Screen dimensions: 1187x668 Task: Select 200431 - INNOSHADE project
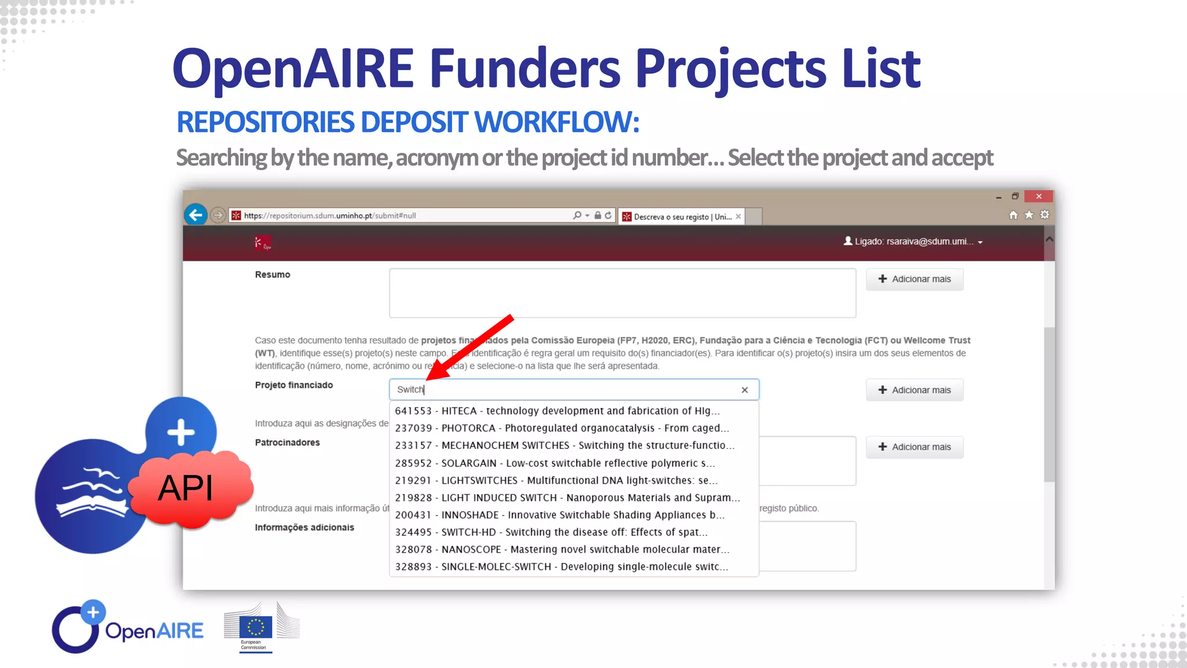point(574,515)
